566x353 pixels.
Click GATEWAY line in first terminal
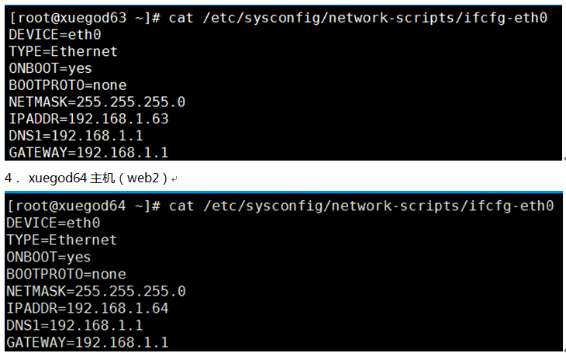click(x=88, y=153)
